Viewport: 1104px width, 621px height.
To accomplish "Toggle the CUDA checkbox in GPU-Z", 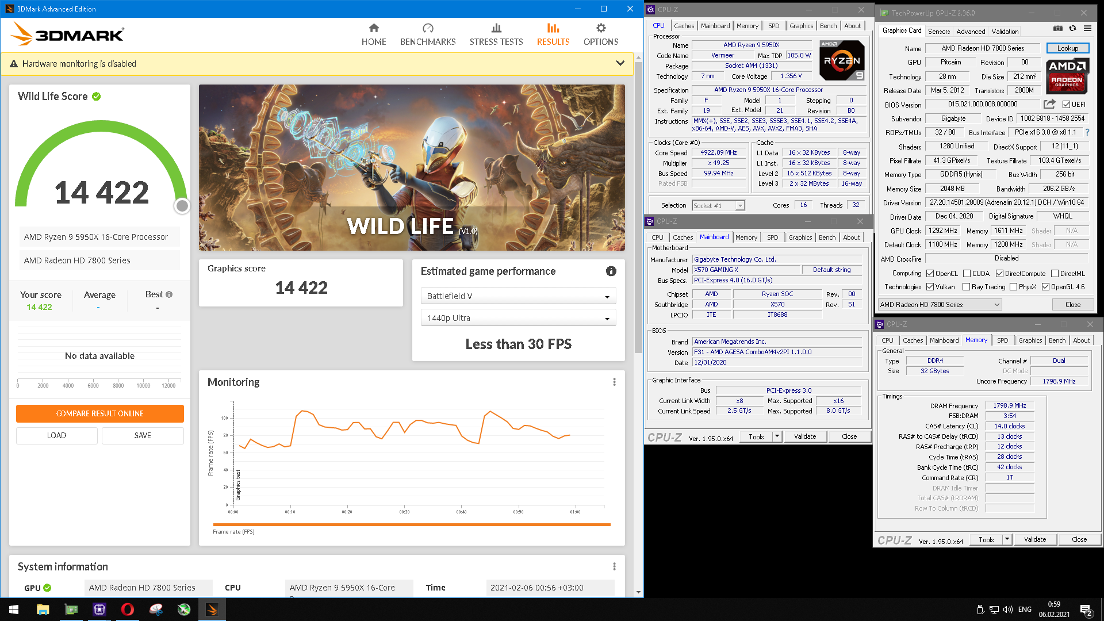I will coord(967,274).
